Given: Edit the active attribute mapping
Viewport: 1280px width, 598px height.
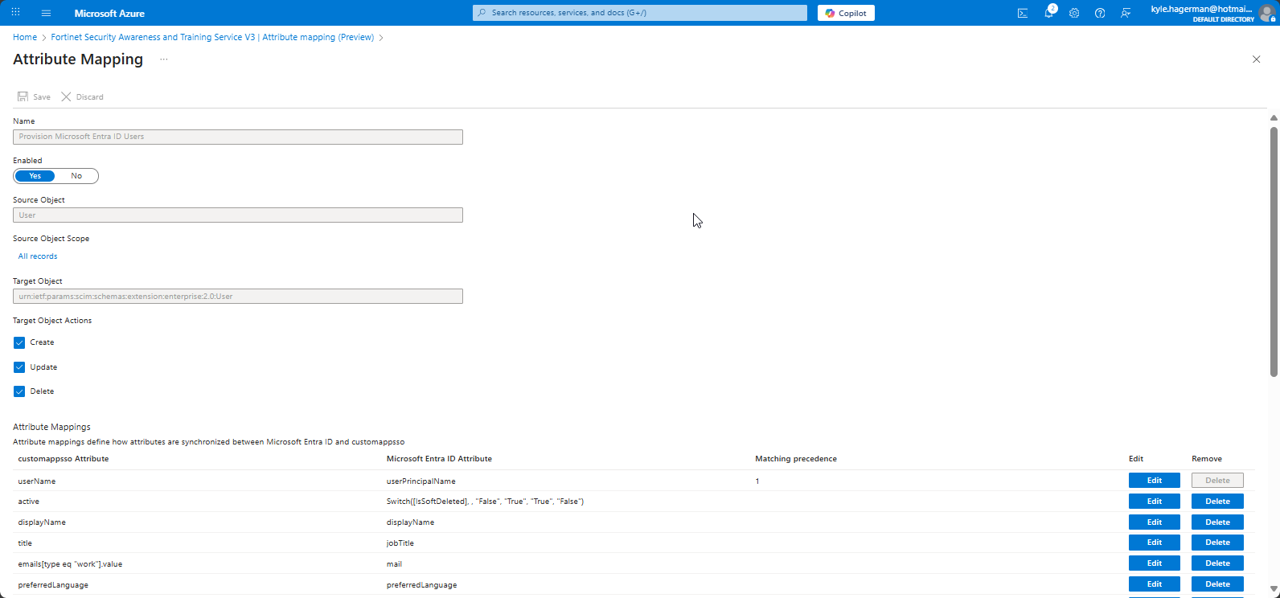Looking at the screenshot, I should [1154, 502].
